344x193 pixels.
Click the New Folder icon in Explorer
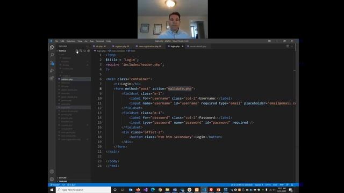point(81,51)
